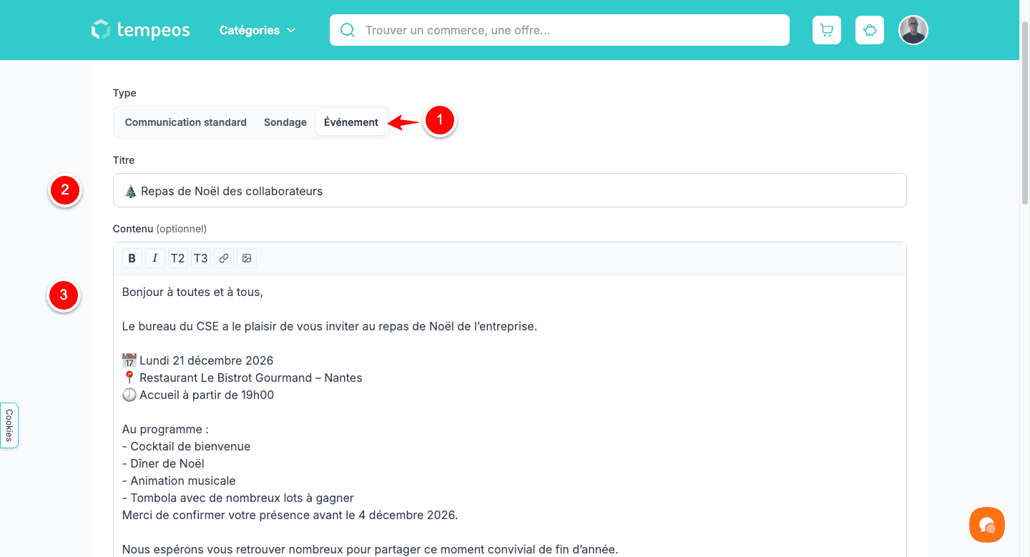The image size is (1030, 557).
Task: Toggle bold formatting in editor
Action: click(132, 258)
